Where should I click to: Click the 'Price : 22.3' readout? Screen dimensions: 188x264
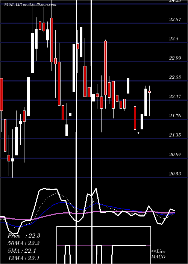(x=24, y=236)
